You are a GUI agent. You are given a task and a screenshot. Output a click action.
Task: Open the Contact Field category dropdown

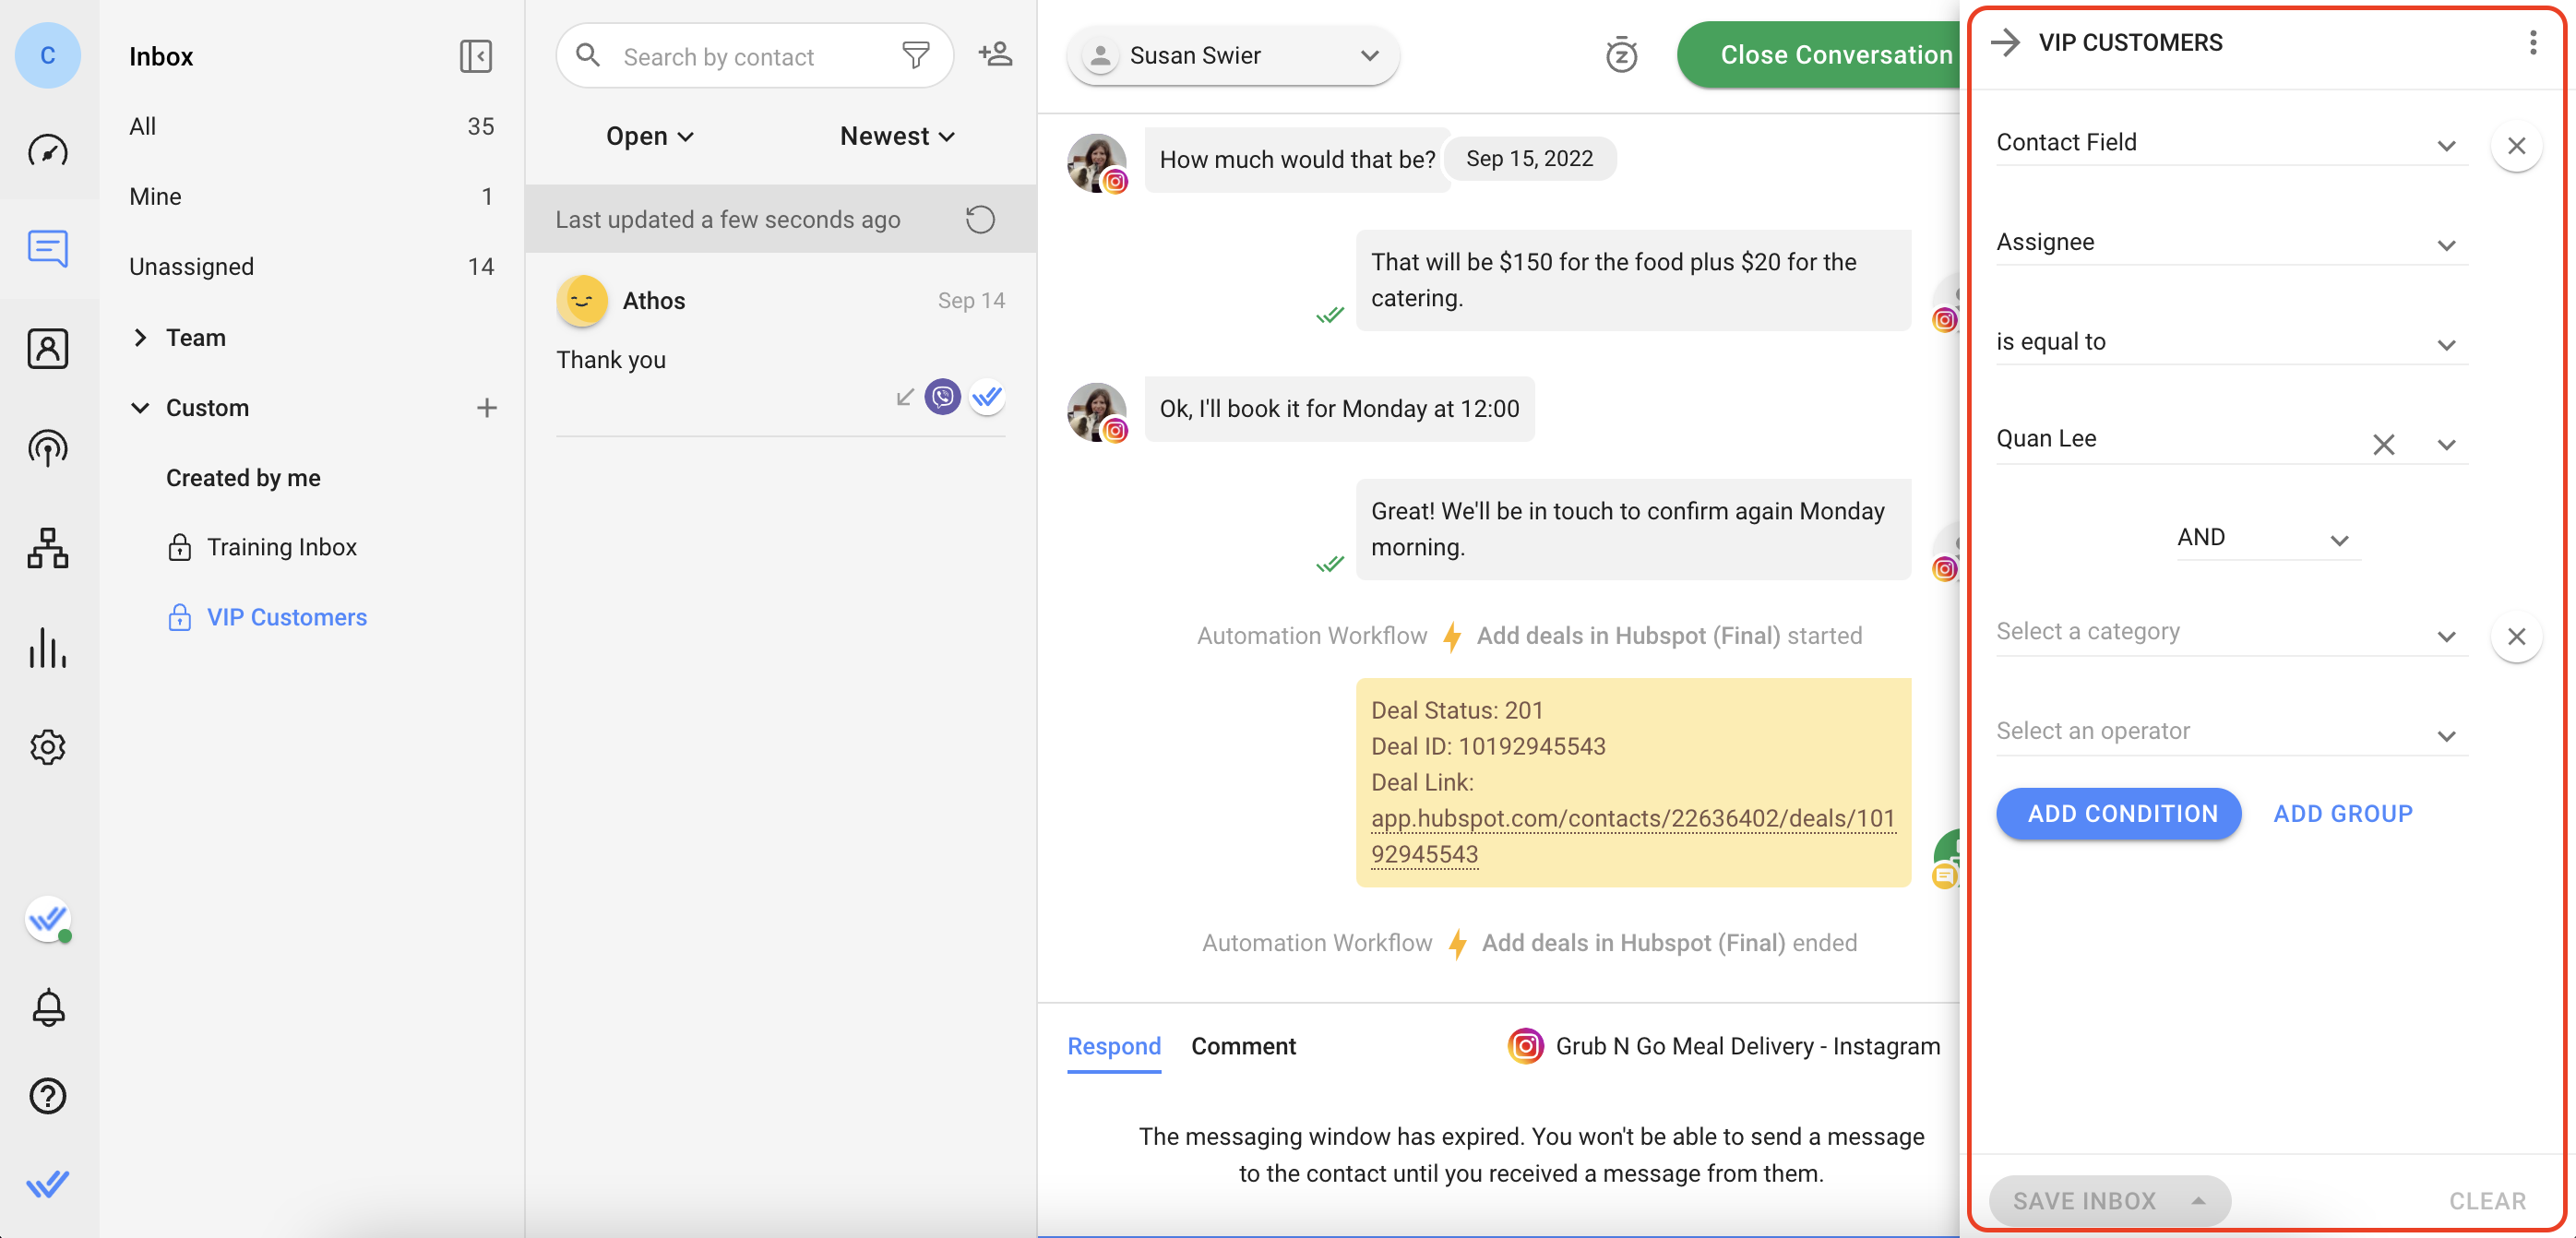2231,144
